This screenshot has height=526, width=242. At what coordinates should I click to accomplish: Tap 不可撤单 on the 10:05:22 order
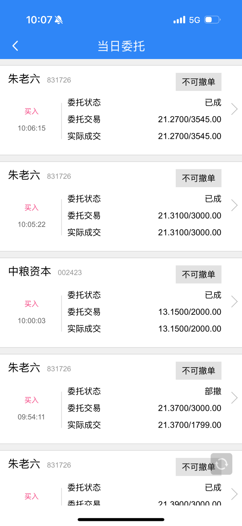tap(199, 178)
